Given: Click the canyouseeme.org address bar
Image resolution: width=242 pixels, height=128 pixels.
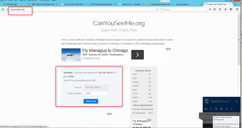Looking at the screenshot, I should tap(82, 9).
